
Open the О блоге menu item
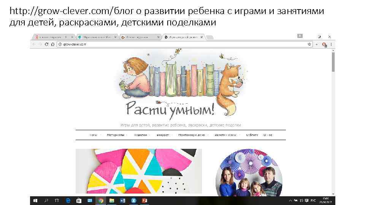click(x=252, y=135)
